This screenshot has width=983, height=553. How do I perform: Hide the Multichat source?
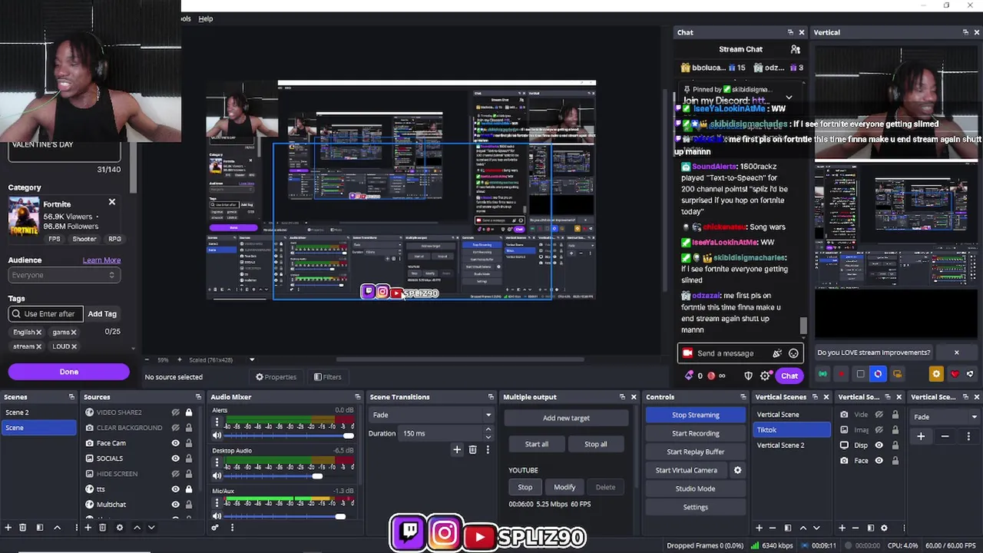tap(175, 505)
